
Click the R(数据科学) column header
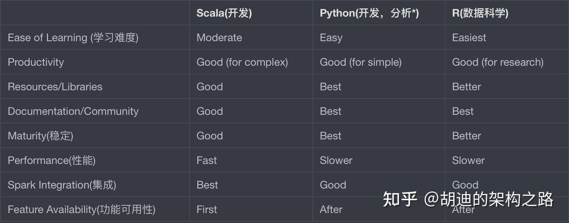[x=480, y=13]
